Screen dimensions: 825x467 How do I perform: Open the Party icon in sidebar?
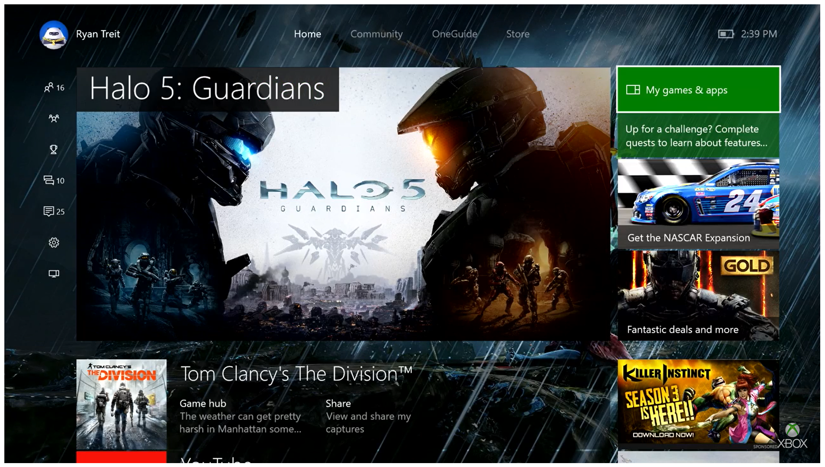54,118
